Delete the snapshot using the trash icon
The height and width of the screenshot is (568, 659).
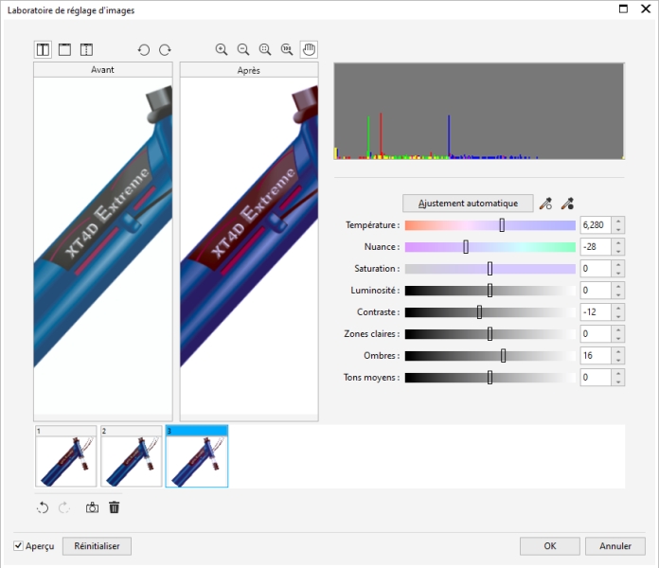[x=114, y=507]
